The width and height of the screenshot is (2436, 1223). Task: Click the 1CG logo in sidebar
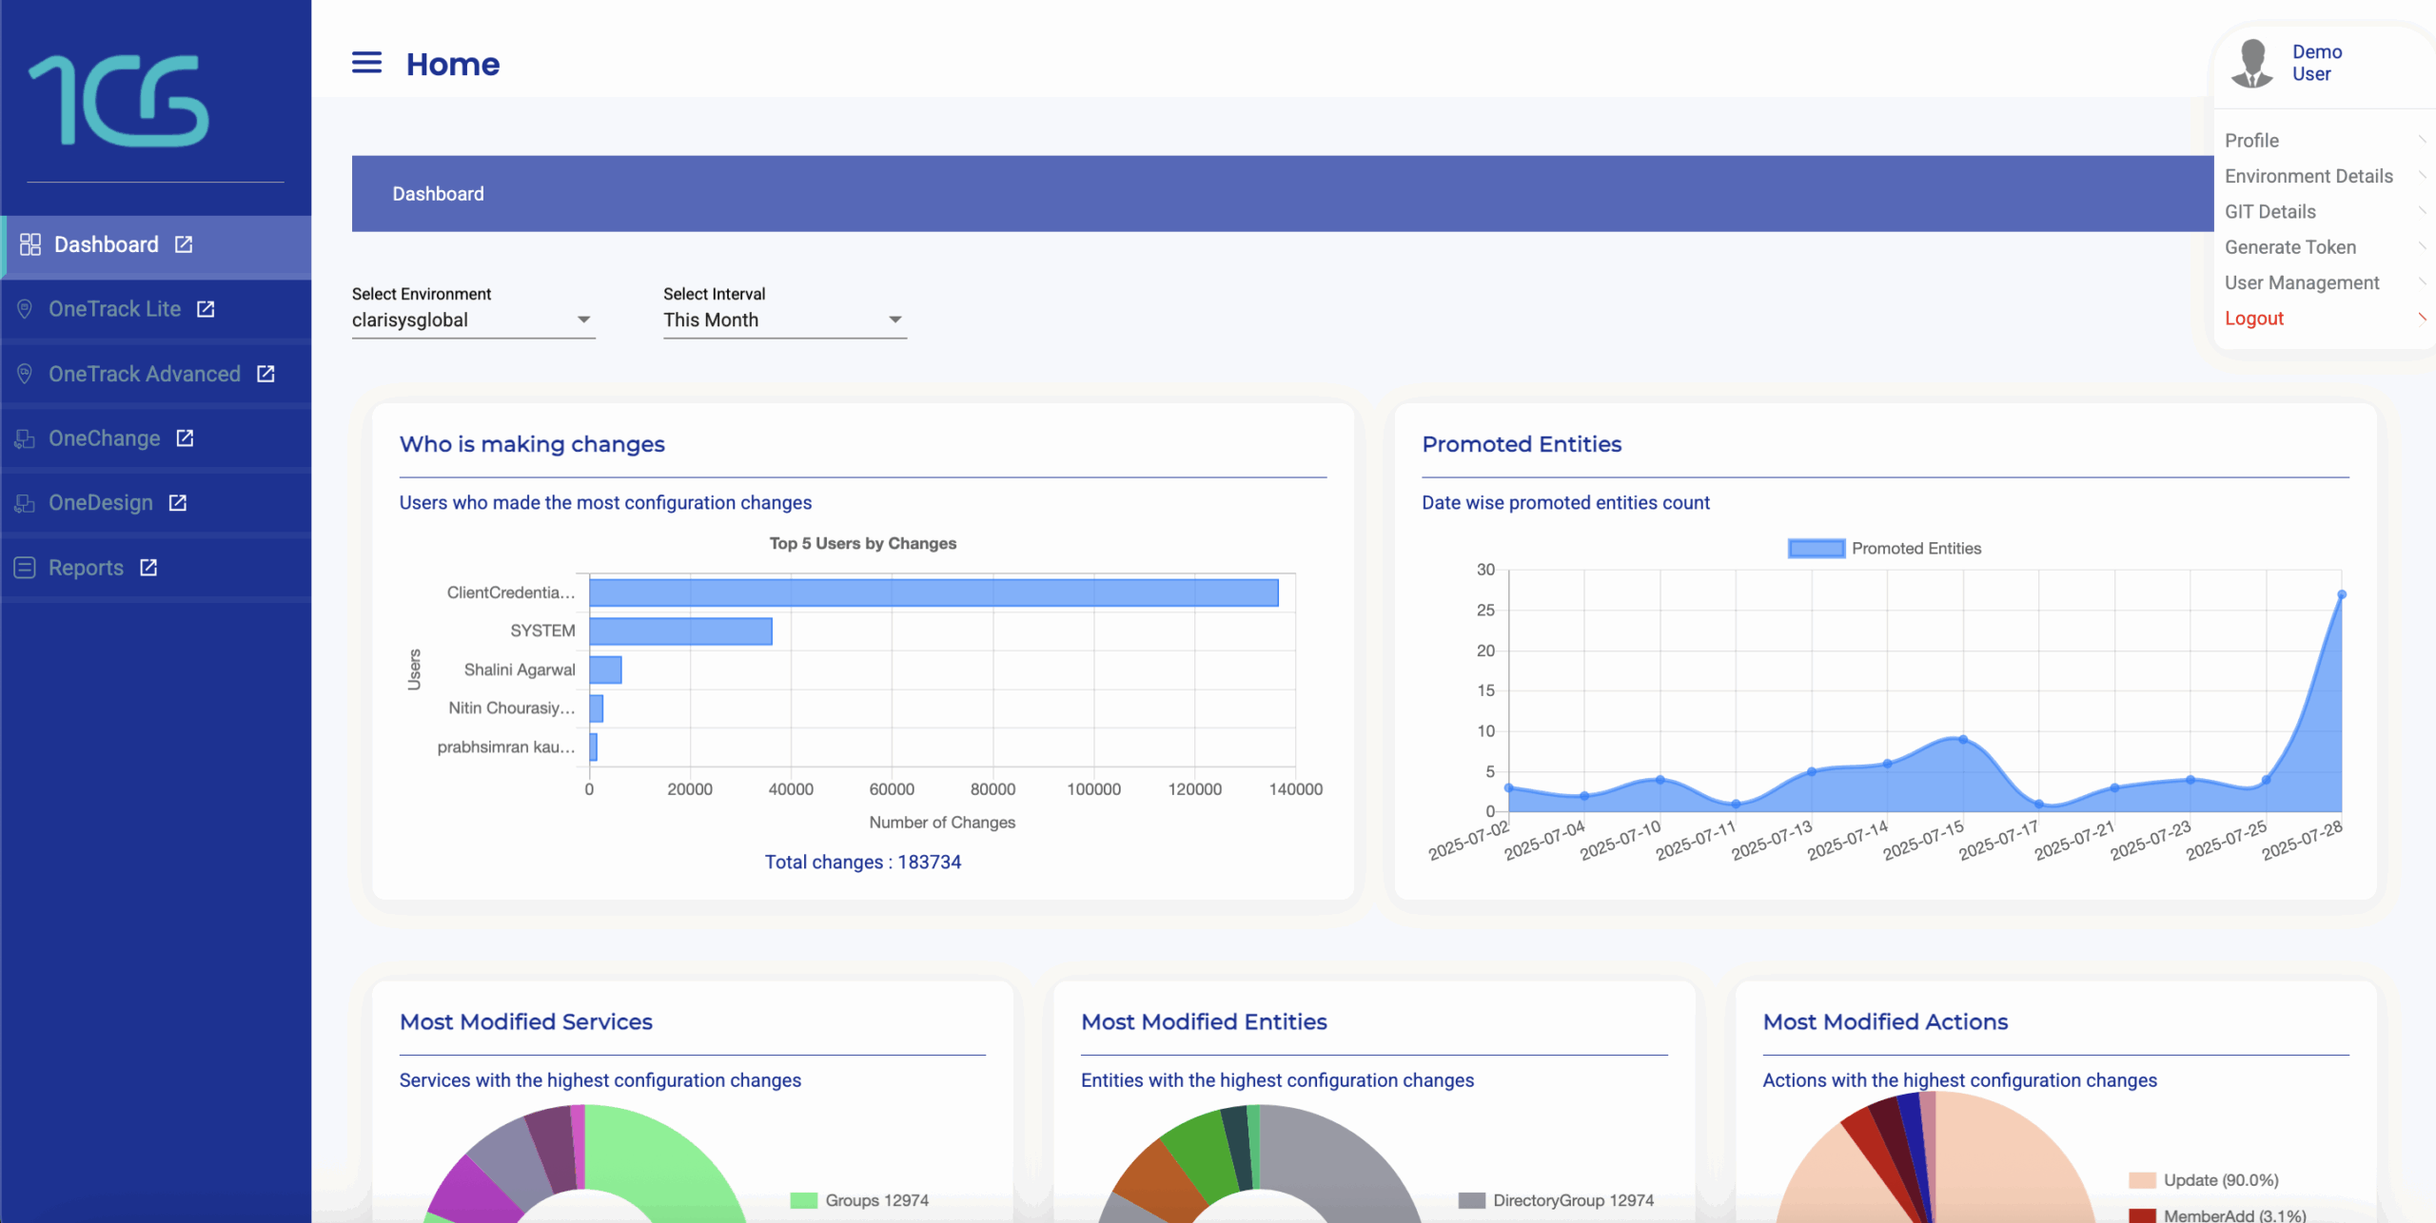tap(119, 100)
